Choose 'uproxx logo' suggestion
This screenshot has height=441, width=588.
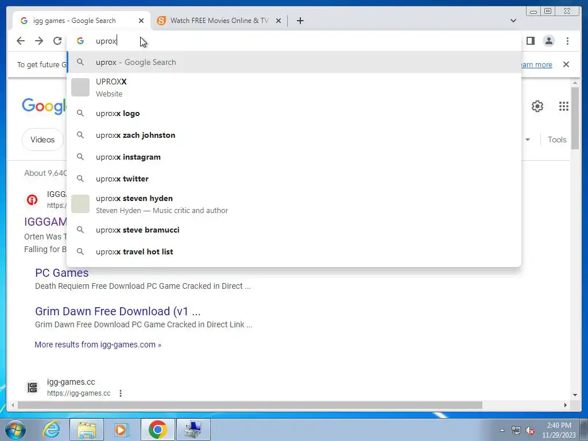(x=294, y=113)
